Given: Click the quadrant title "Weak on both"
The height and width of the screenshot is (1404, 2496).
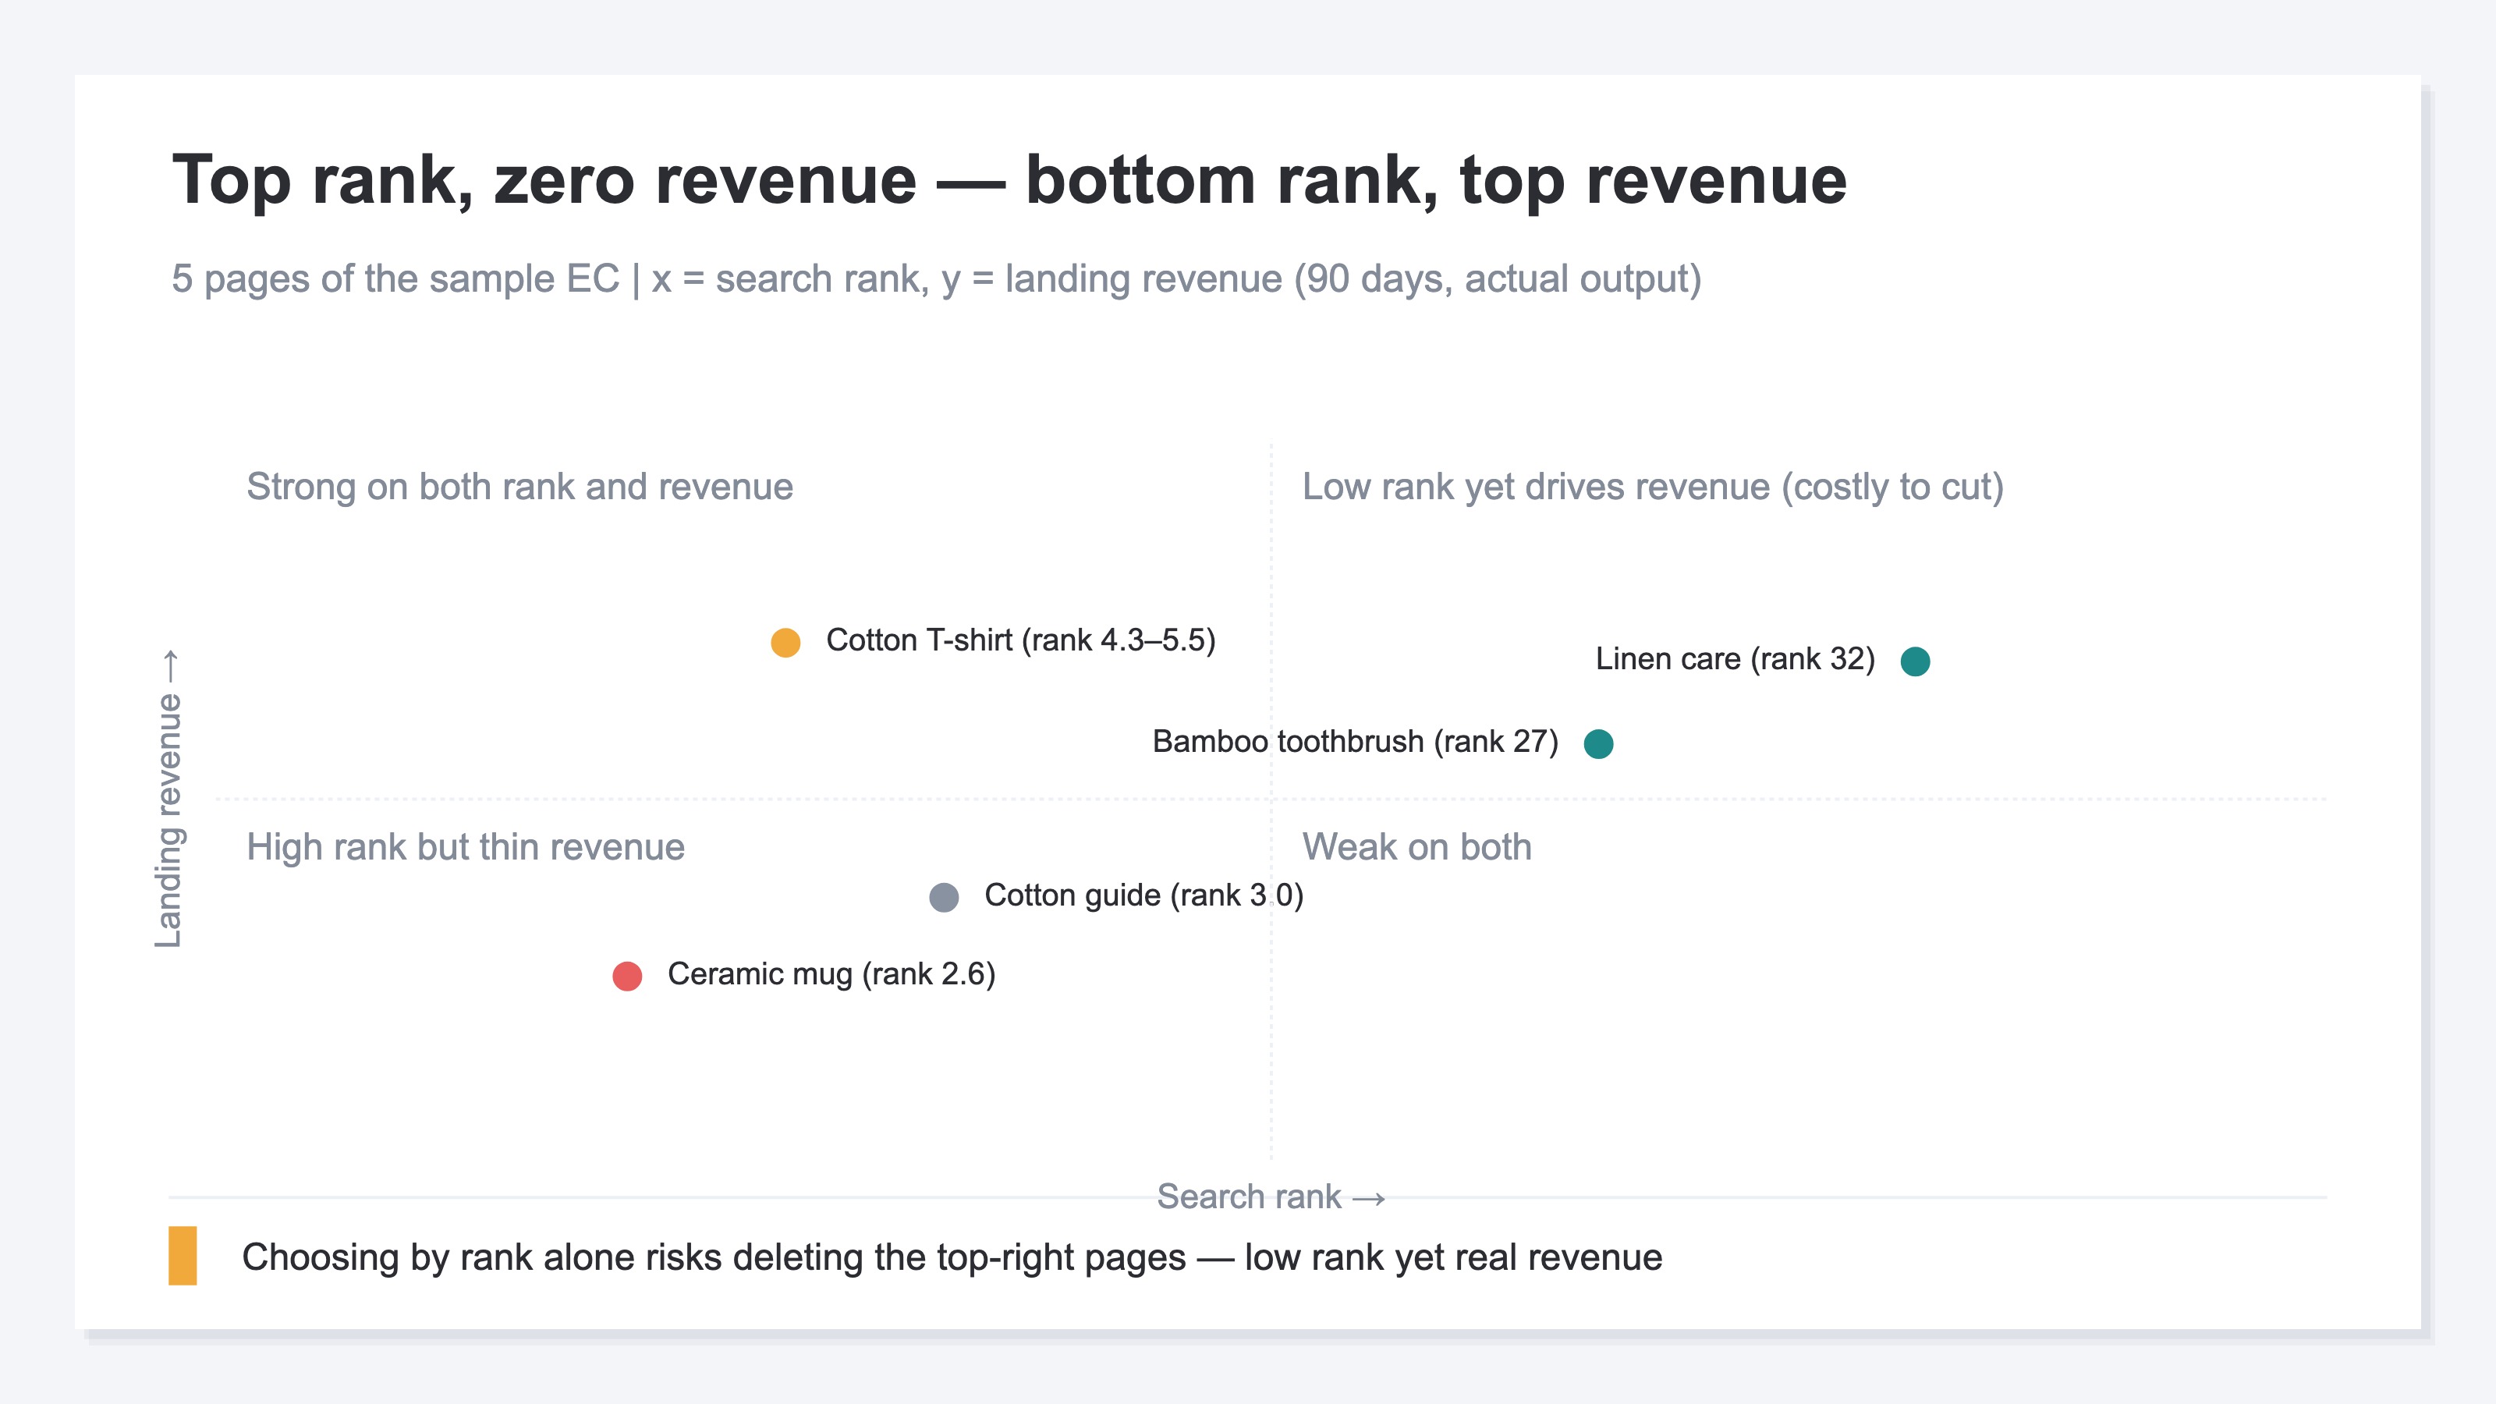Looking at the screenshot, I should [1416, 847].
